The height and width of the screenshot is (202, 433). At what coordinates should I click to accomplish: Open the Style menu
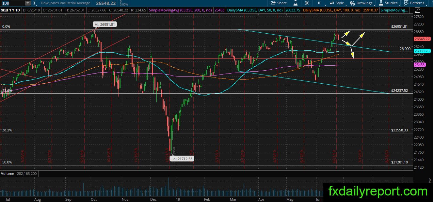click(337, 3)
